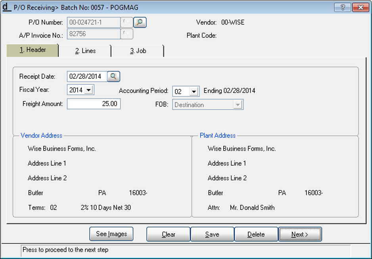Open the Receipt Date calendar lookup

pos(114,76)
